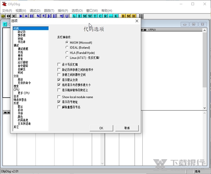Select HLA (Randall Hyde) radio button
Viewport: 211px width, 174px height.
click(67, 53)
